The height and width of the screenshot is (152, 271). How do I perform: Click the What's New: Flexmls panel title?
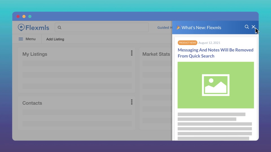(201, 28)
